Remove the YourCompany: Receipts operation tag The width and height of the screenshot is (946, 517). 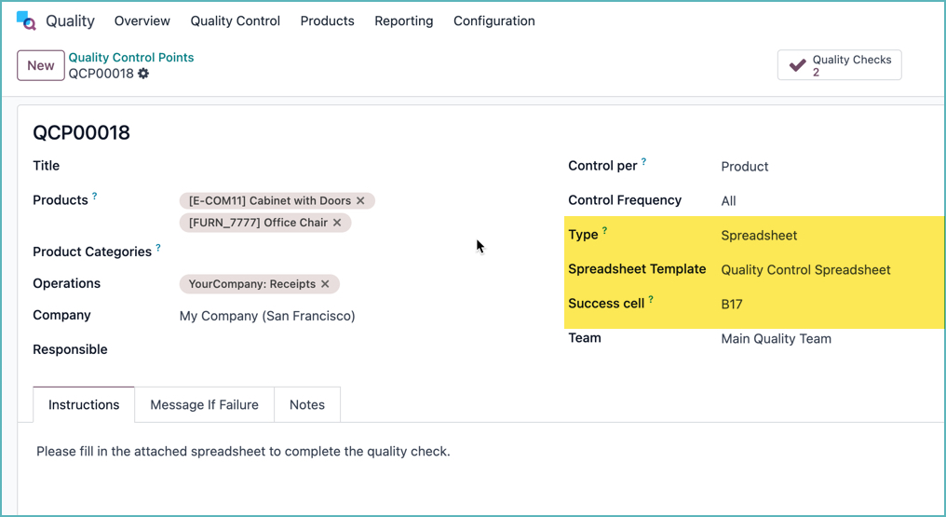click(325, 284)
